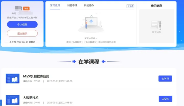This screenshot has height=106, width=184.
Task: Switch to the 常用应用 tab
Action: (x=55, y=6)
